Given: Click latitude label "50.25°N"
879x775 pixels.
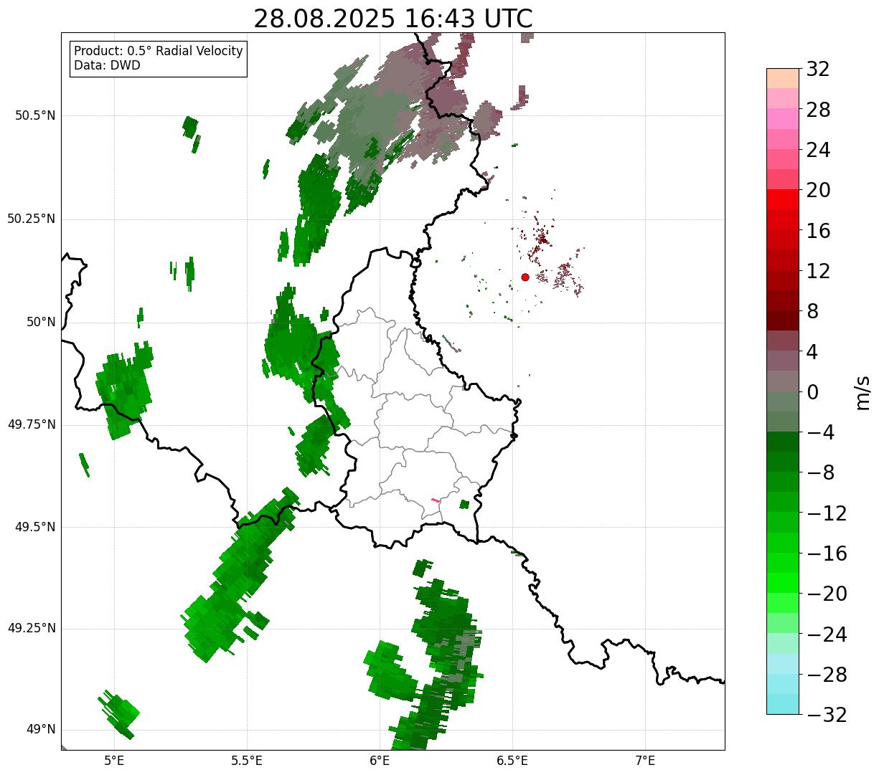Looking at the screenshot, I should point(32,219).
